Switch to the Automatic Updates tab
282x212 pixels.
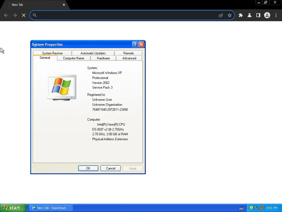tap(93, 53)
